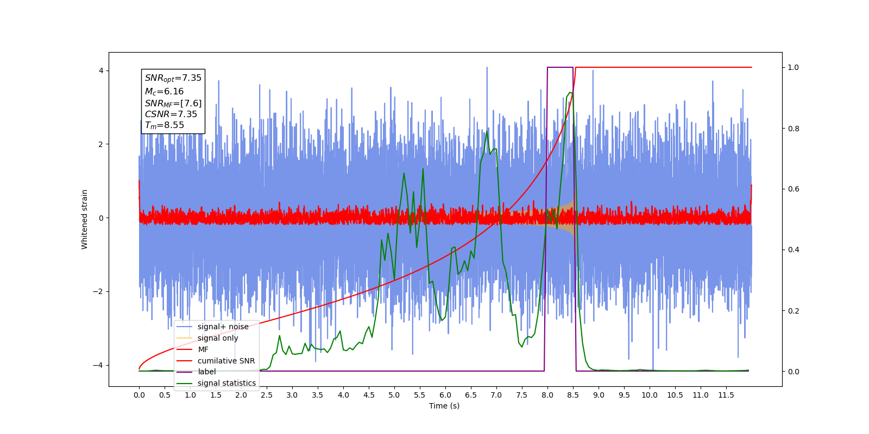Click the 0.4 tick on the right axis
This screenshot has height=434, width=869.
794,250
